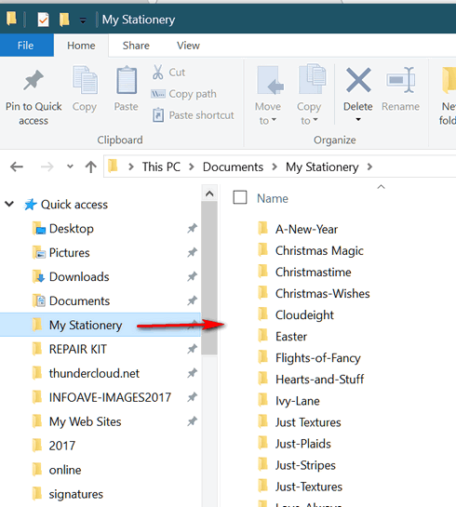This screenshot has width=456, height=507.
Task: Click the pin icon beside Downloads
Action: pos(192,276)
